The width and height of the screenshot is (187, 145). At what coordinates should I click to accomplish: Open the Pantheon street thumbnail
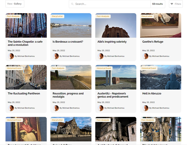pos(26,77)
